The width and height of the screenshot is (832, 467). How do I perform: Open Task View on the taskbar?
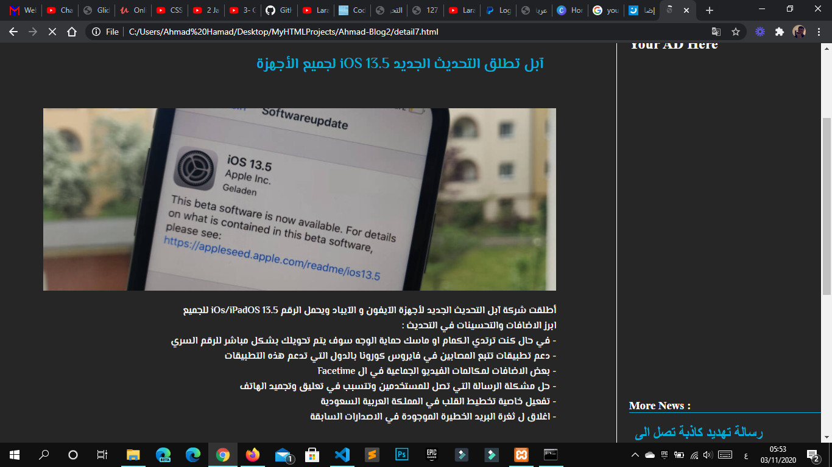[x=102, y=455]
